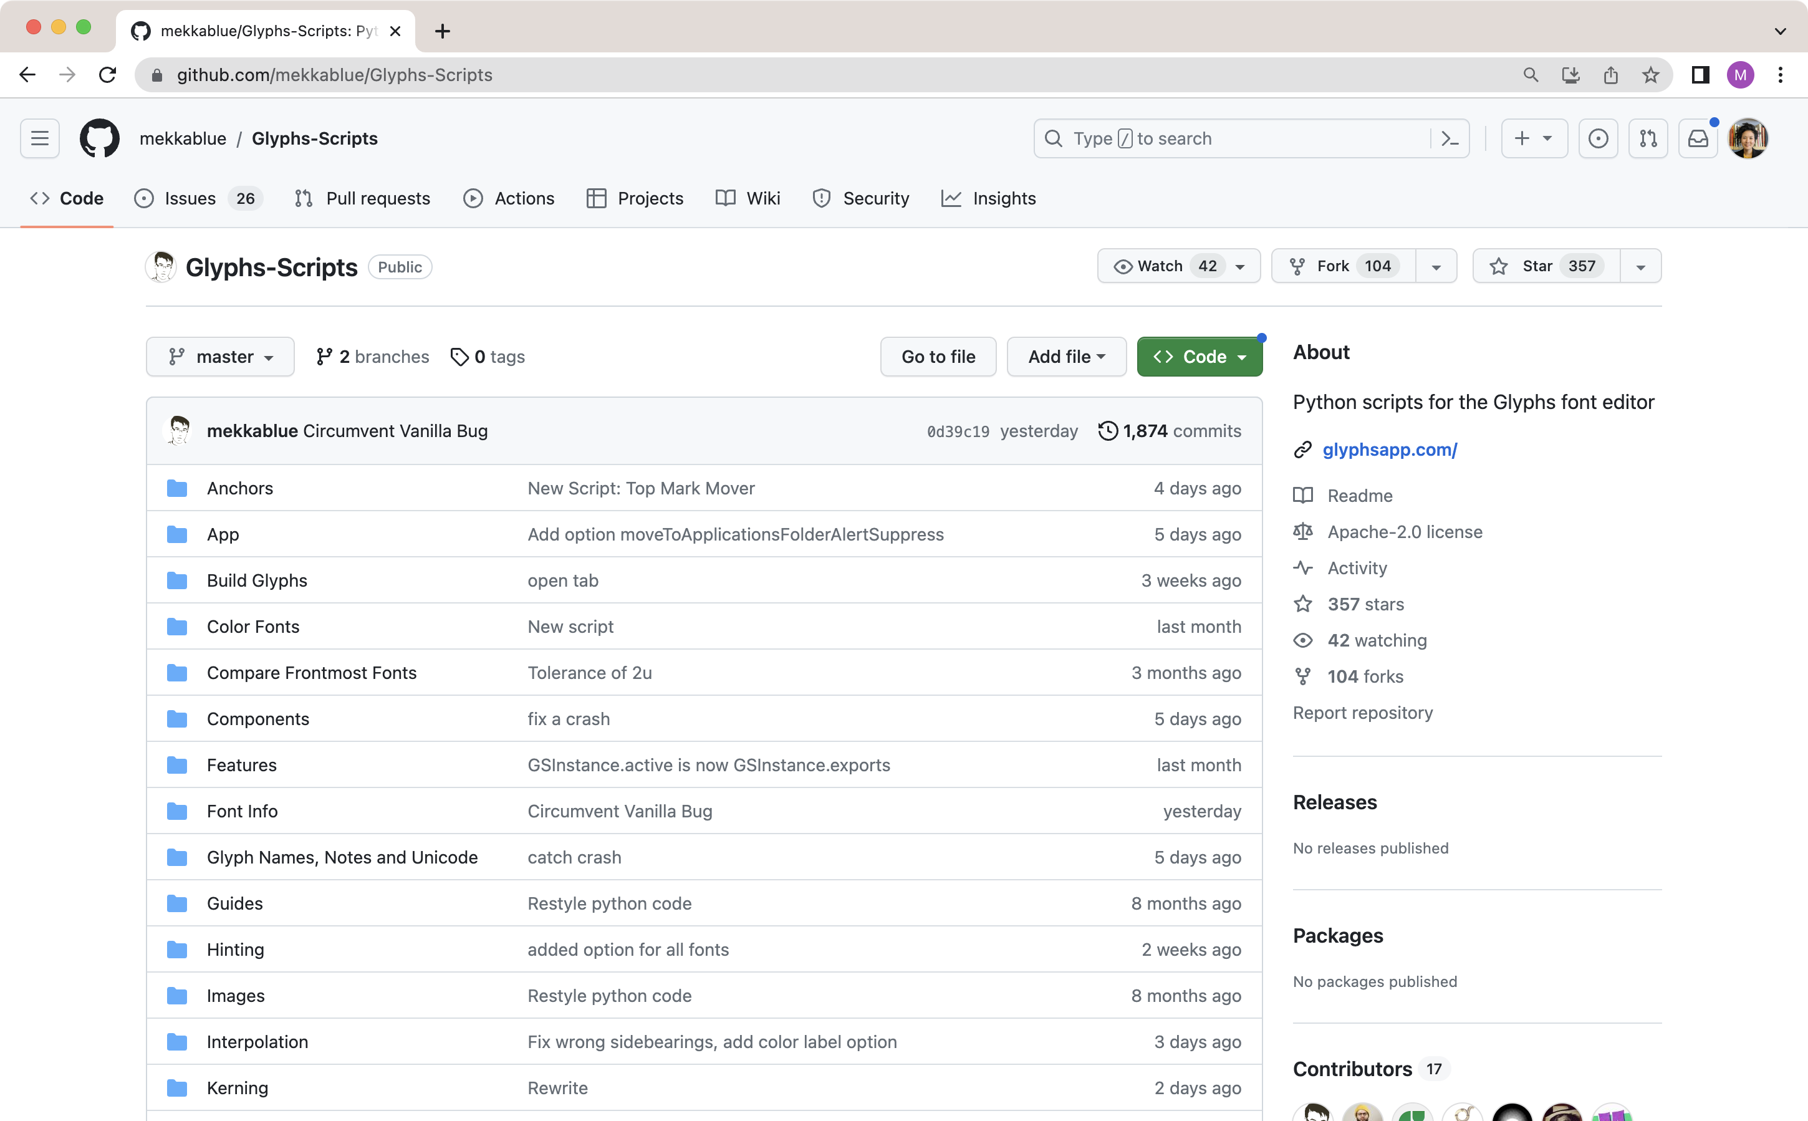The height and width of the screenshot is (1121, 1808).
Task: Toggle the browser side panel icon
Action: point(1700,75)
